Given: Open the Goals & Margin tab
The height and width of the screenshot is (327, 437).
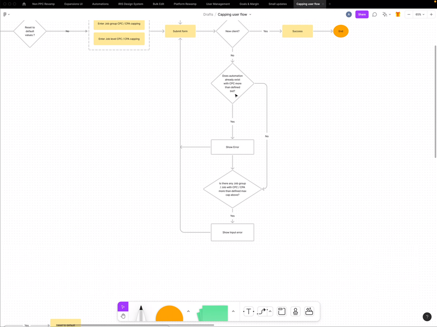Looking at the screenshot, I should tap(249, 4).
